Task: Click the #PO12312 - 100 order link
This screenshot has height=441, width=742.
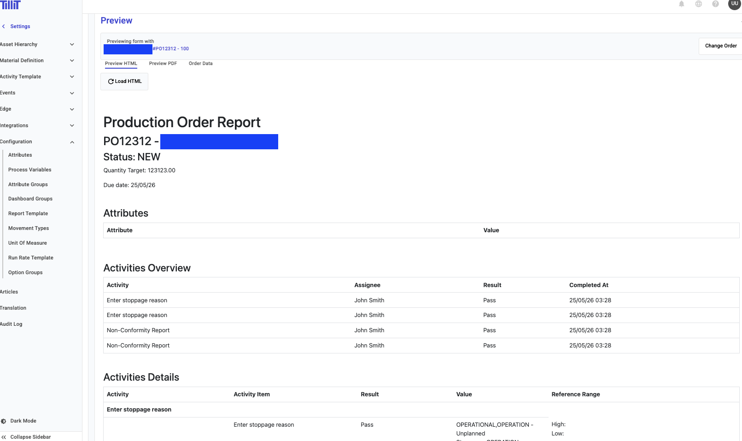Action: click(x=170, y=49)
